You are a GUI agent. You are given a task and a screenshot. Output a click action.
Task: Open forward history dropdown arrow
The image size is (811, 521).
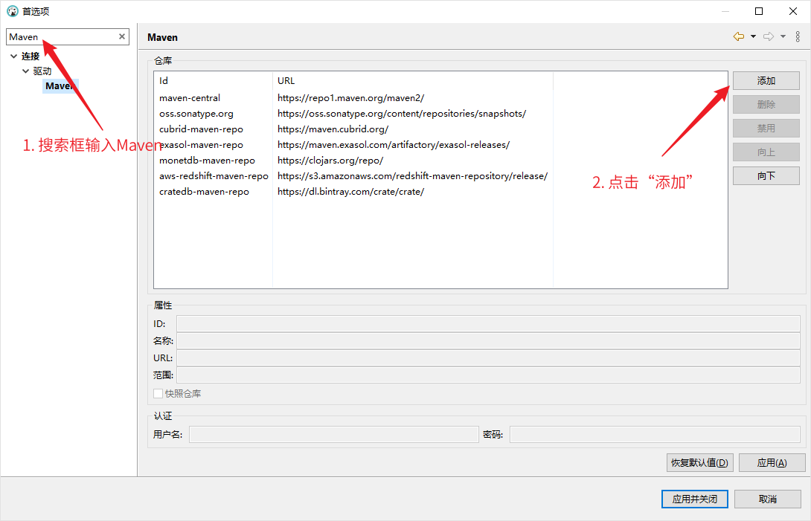[x=783, y=36]
